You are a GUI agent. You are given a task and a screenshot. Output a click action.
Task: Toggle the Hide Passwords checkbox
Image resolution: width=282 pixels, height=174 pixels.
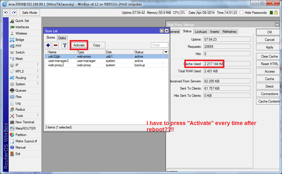click(242, 12)
